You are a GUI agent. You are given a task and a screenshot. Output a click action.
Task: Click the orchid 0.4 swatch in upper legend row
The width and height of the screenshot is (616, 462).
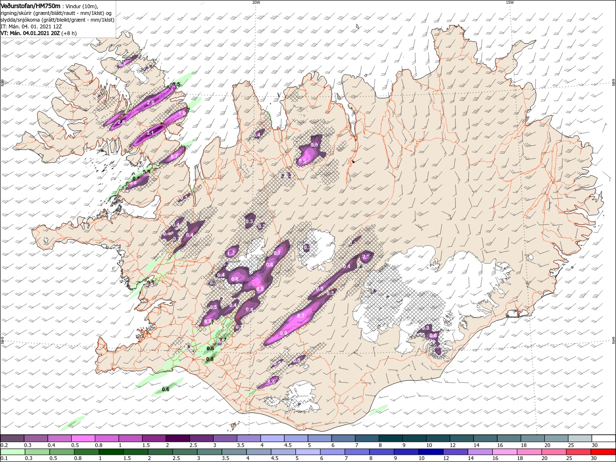[x=60, y=438]
